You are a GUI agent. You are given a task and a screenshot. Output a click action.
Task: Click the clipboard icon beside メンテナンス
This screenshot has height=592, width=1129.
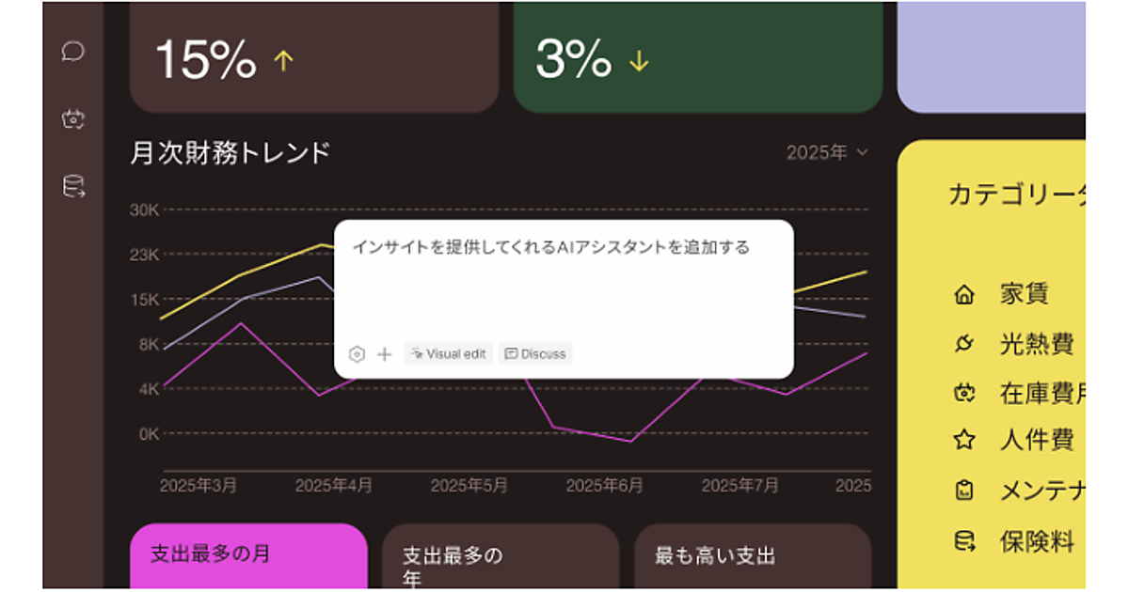(x=963, y=490)
